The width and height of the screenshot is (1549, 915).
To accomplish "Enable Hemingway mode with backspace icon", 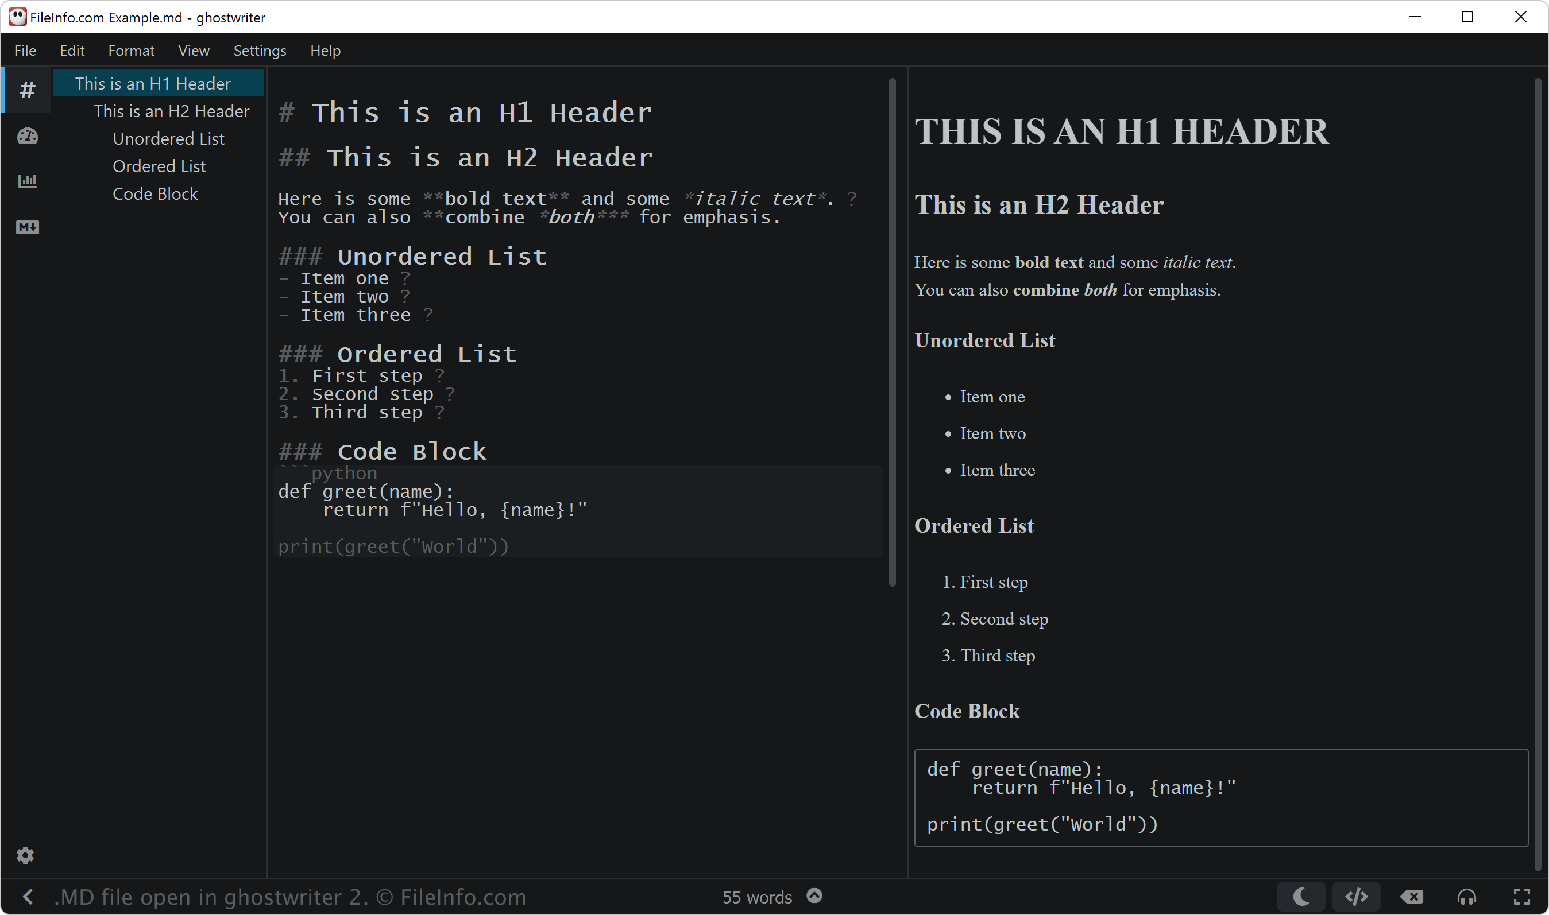I will [x=1412, y=896].
